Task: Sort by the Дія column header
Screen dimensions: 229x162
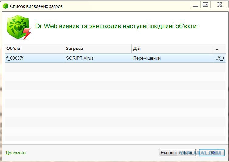Action: point(172,49)
